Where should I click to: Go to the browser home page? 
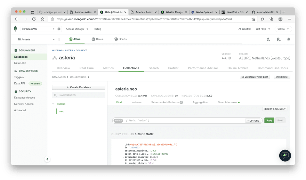[42, 19]
